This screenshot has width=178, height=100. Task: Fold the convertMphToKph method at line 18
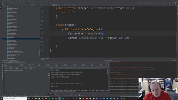[49, 8]
